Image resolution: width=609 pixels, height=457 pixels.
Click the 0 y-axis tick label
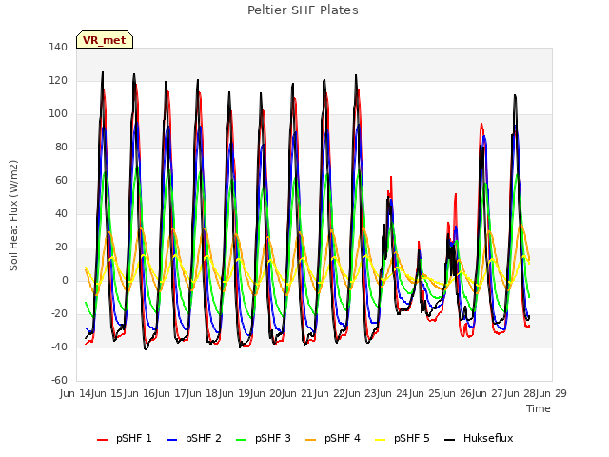(65, 280)
